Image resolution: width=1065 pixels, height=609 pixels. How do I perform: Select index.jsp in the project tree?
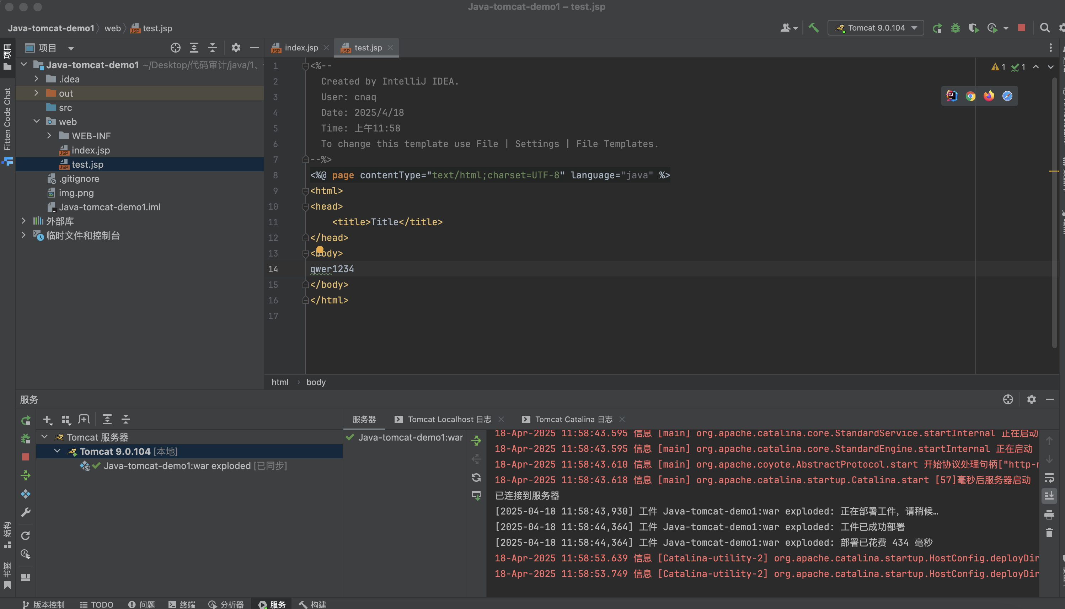tap(90, 150)
